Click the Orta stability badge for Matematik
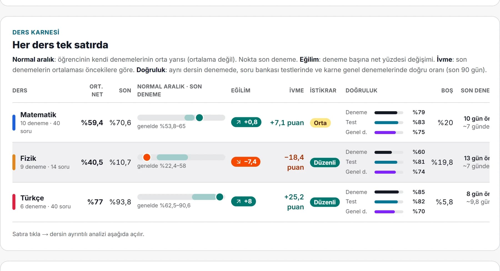 pyautogui.click(x=320, y=123)
